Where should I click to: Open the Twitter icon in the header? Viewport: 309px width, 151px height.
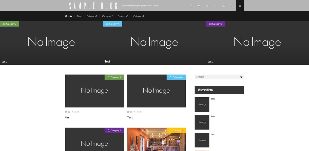pos(199,6)
